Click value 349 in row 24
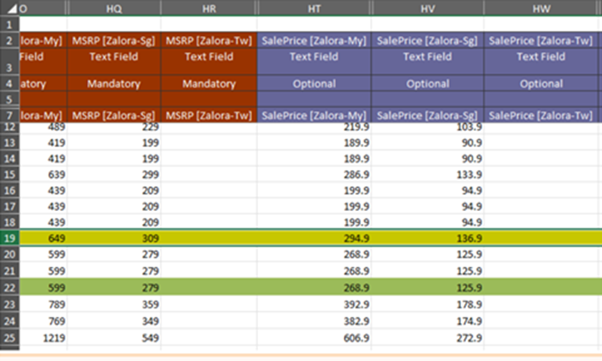 click(150, 321)
